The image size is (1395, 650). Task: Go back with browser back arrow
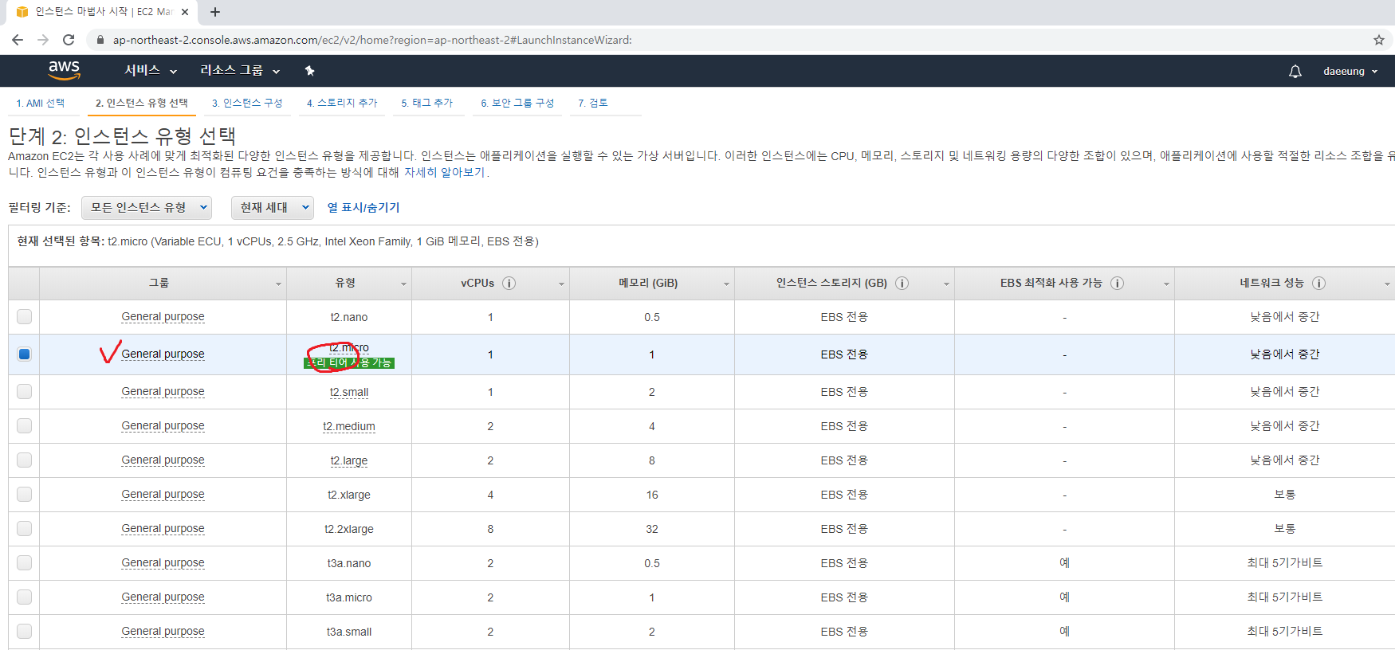[18, 40]
